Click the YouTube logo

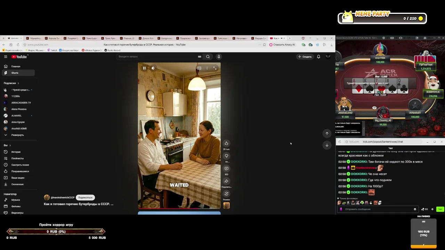(x=19, y=57)
